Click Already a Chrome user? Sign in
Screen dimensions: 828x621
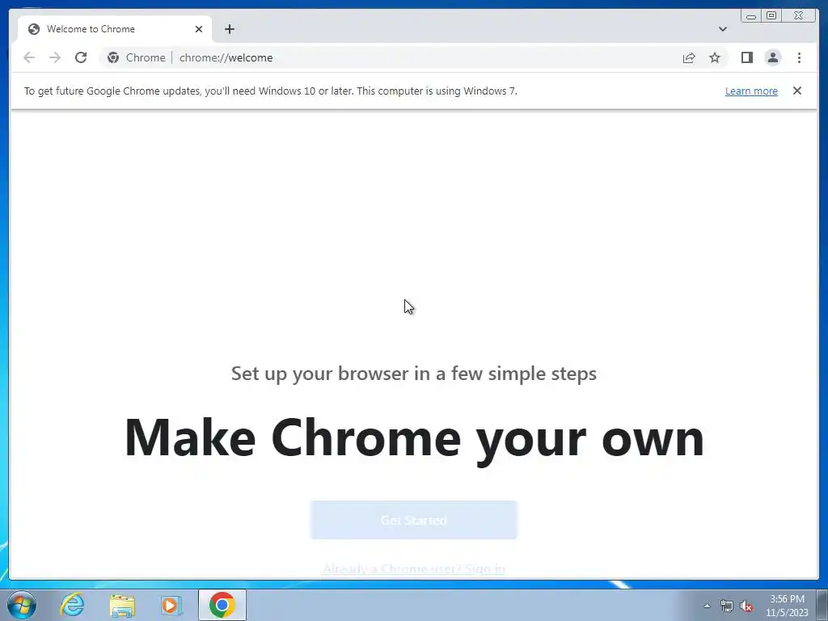pyautogui.click(x=413, y=568)
